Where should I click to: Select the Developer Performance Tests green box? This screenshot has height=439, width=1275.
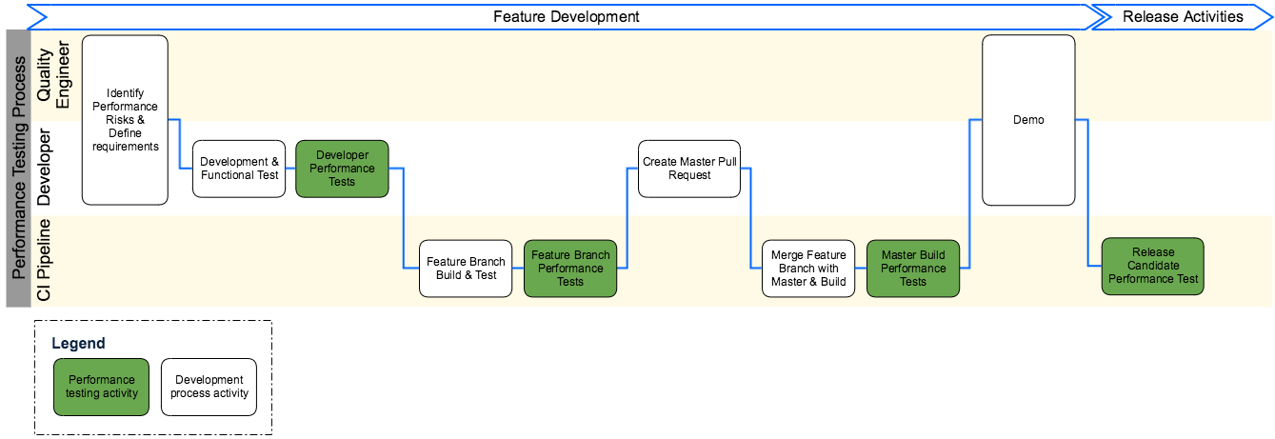[x=342, y=169]
